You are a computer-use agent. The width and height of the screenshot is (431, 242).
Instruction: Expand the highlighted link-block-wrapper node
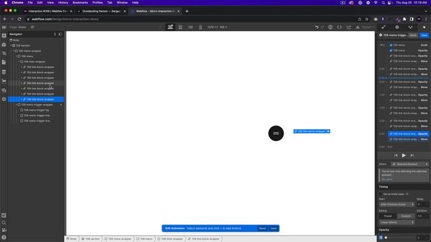(x=22, y=99)
